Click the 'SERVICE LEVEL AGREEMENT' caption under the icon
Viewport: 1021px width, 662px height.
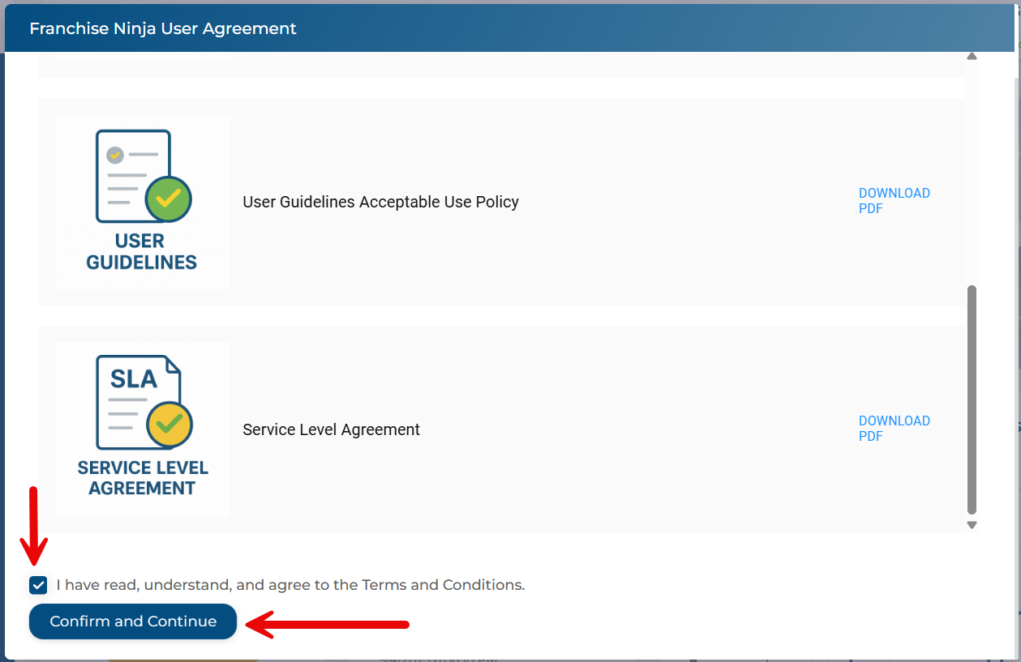pyautogui.click(x=143, y=478)
